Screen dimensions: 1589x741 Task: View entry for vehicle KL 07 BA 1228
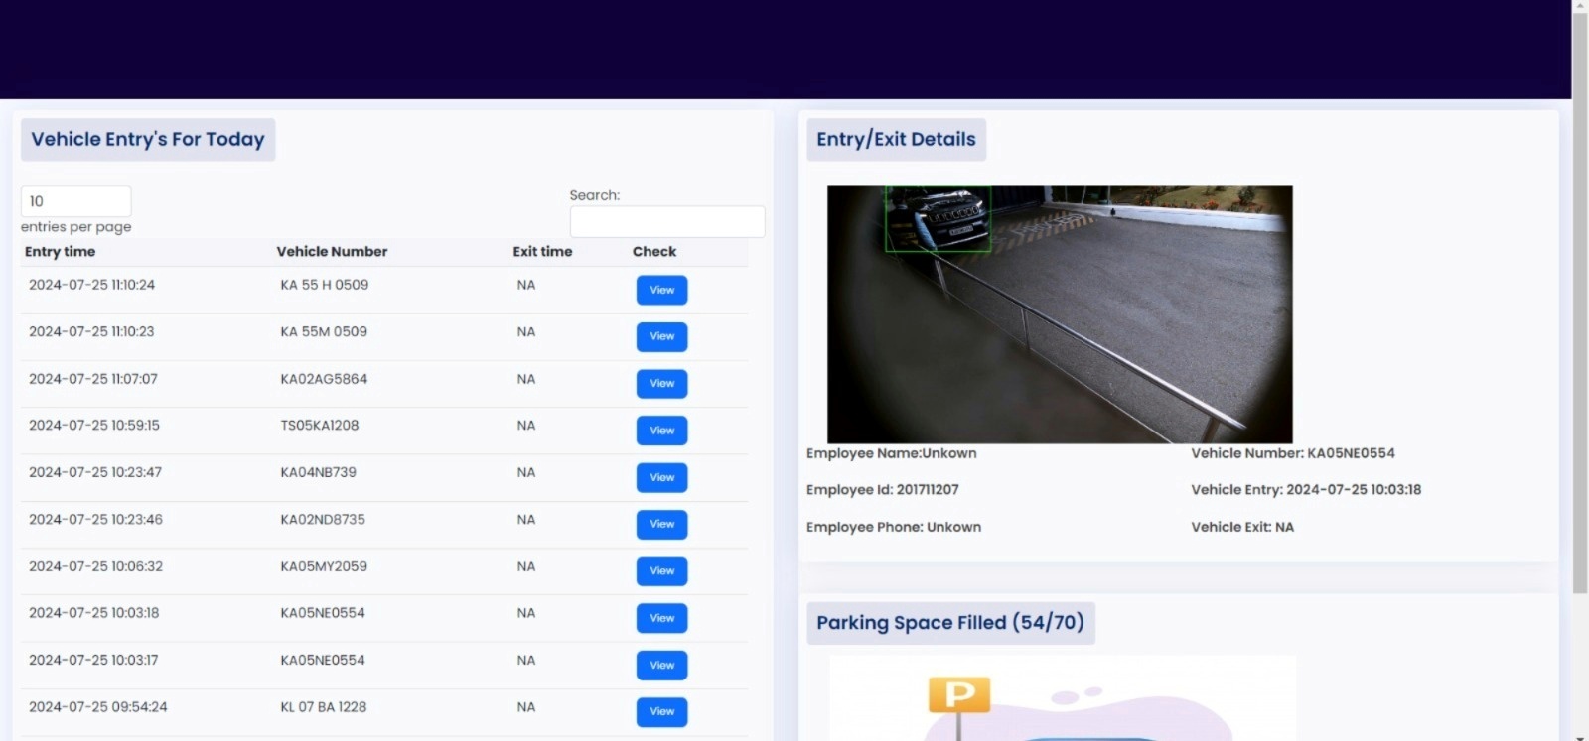tap(661, 711)
